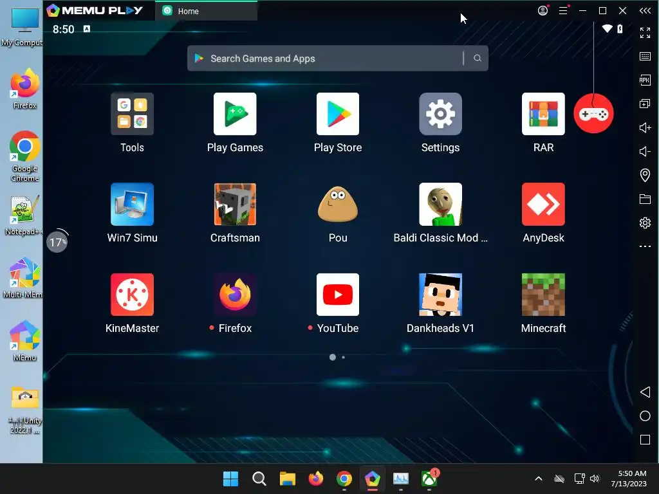Open the GPS location tool

tap(645, 175)
